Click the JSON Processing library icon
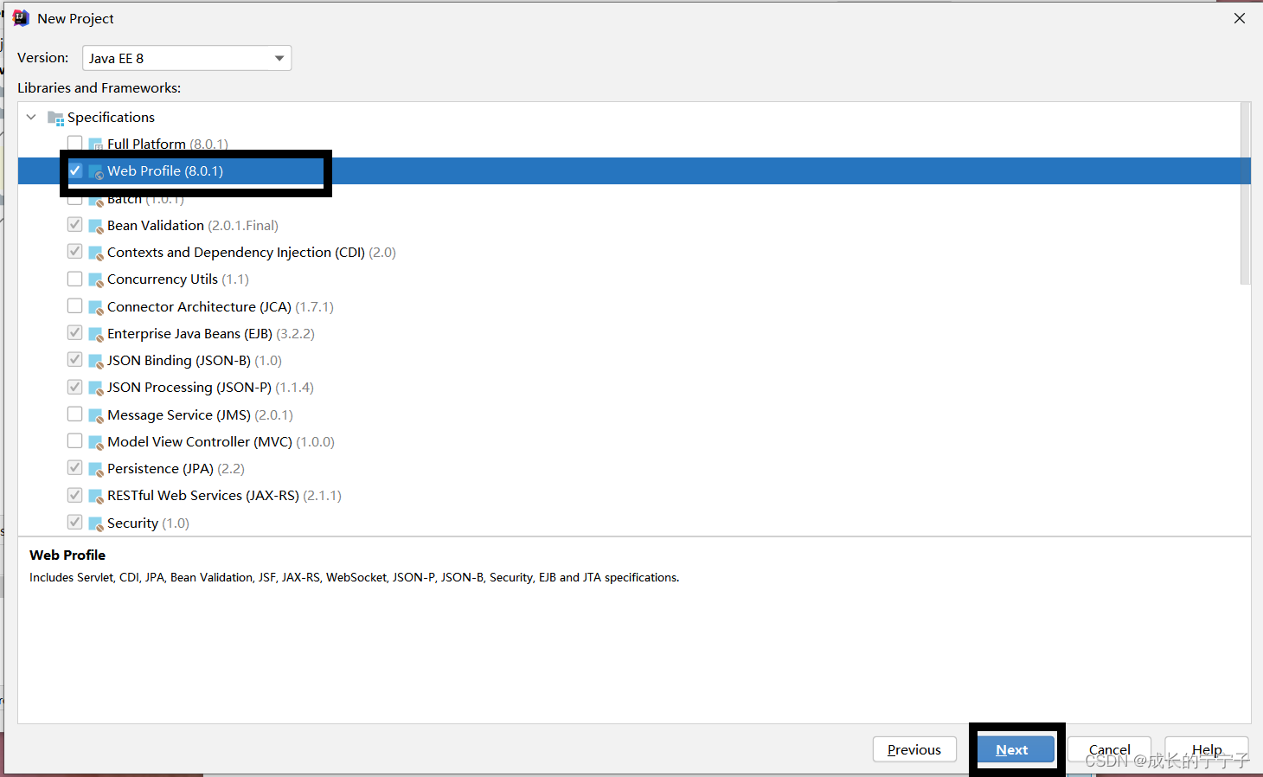This screenshot has height=777, width=1263. click(x=96, y=388)
